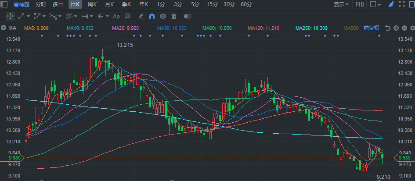Toggle drawing visibility with the eye icon
Screen dimensions: 415x181
163,16
